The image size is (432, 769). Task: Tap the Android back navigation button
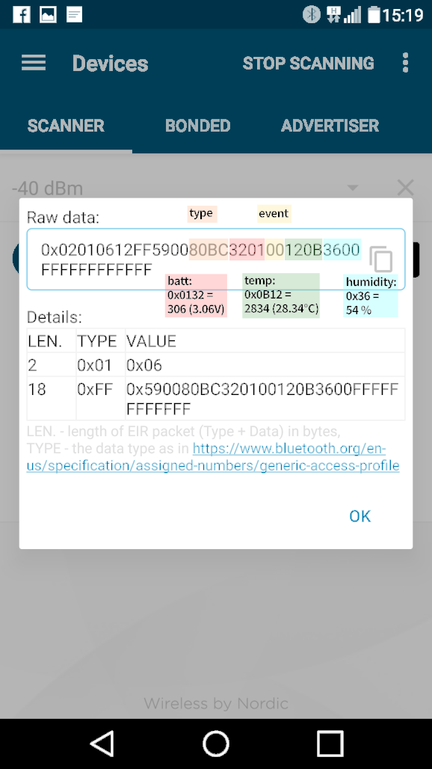103,744
